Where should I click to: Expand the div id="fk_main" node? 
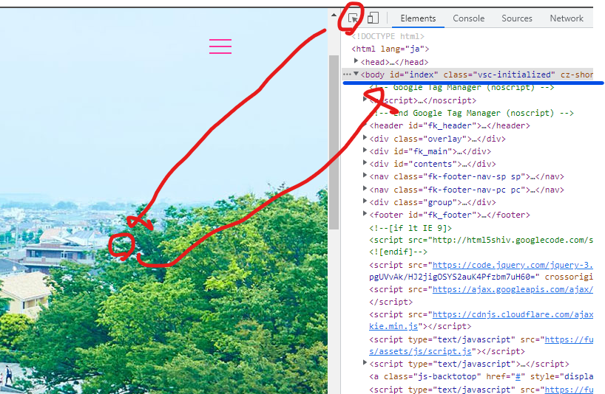coord(365,151)
